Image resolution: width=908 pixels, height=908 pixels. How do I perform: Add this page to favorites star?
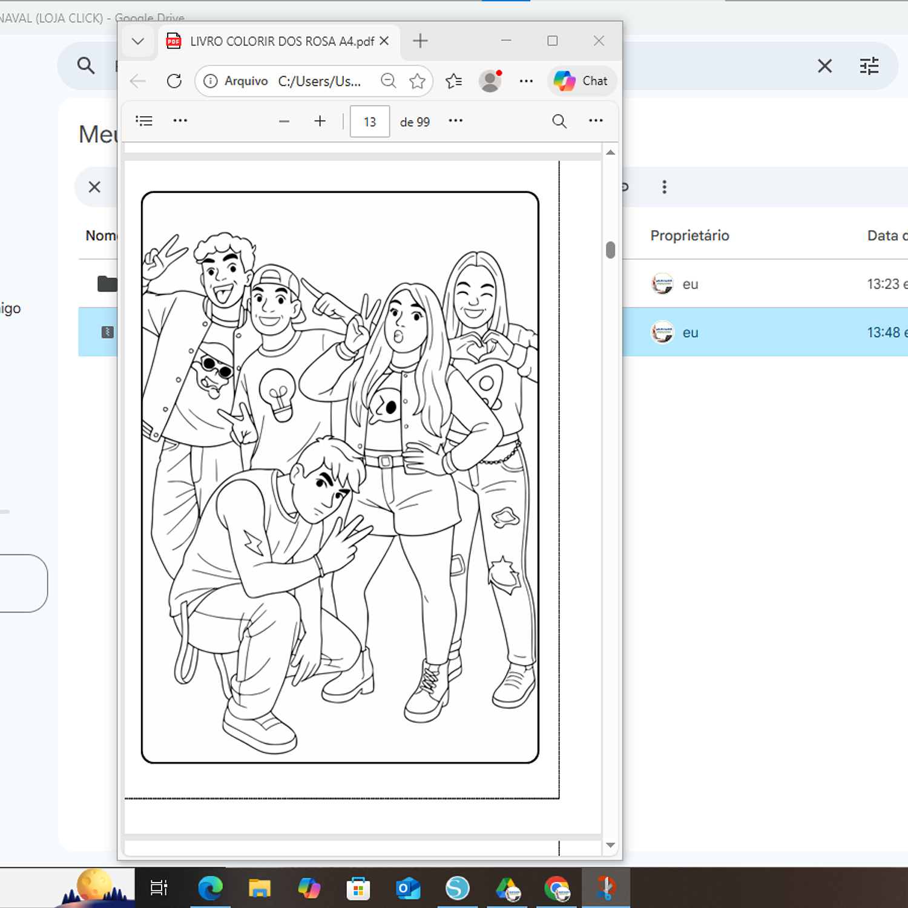417,81
